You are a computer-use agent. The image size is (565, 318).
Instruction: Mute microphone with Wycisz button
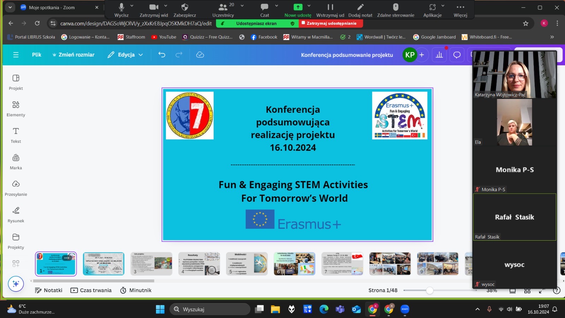pyautogui.click(x=121, y=10)
